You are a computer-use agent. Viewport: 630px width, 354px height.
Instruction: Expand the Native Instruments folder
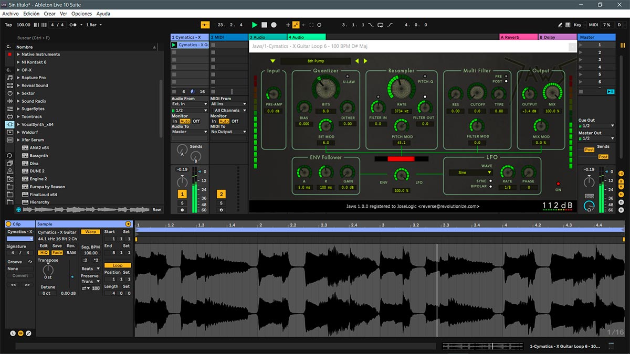18,55
